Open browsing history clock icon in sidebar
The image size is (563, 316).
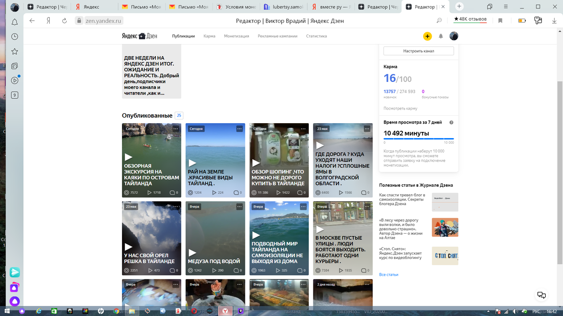pos(15,37)
